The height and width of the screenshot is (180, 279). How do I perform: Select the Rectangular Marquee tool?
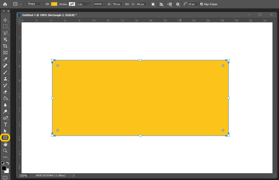pyautogui.click(x=5, y=26)
